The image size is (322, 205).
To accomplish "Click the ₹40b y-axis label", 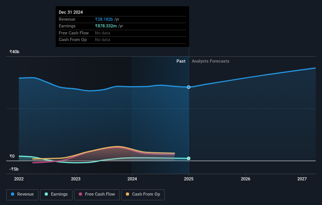I will point(15,52).
